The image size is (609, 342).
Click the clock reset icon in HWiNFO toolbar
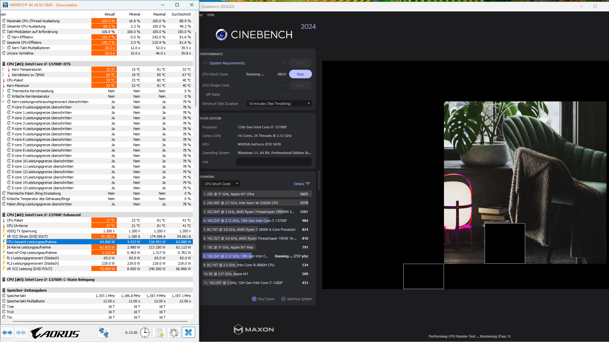145,332
